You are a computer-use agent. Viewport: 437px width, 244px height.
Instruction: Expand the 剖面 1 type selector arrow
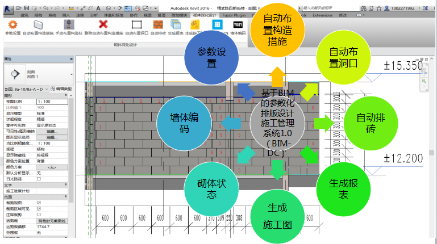pos(72,74)
